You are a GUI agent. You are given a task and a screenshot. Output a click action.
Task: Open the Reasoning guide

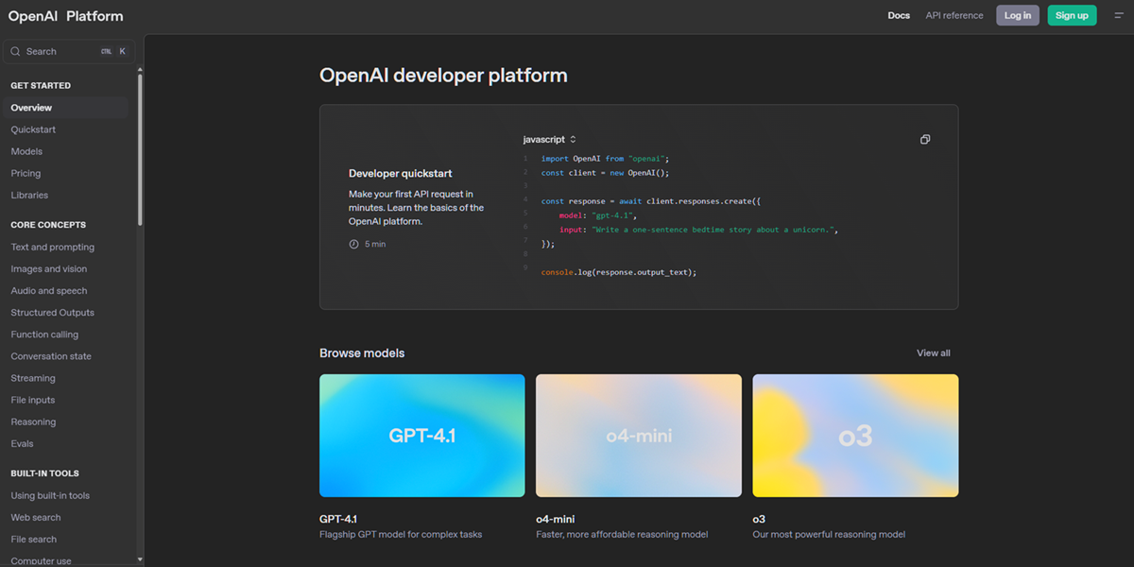pos(33,421)
